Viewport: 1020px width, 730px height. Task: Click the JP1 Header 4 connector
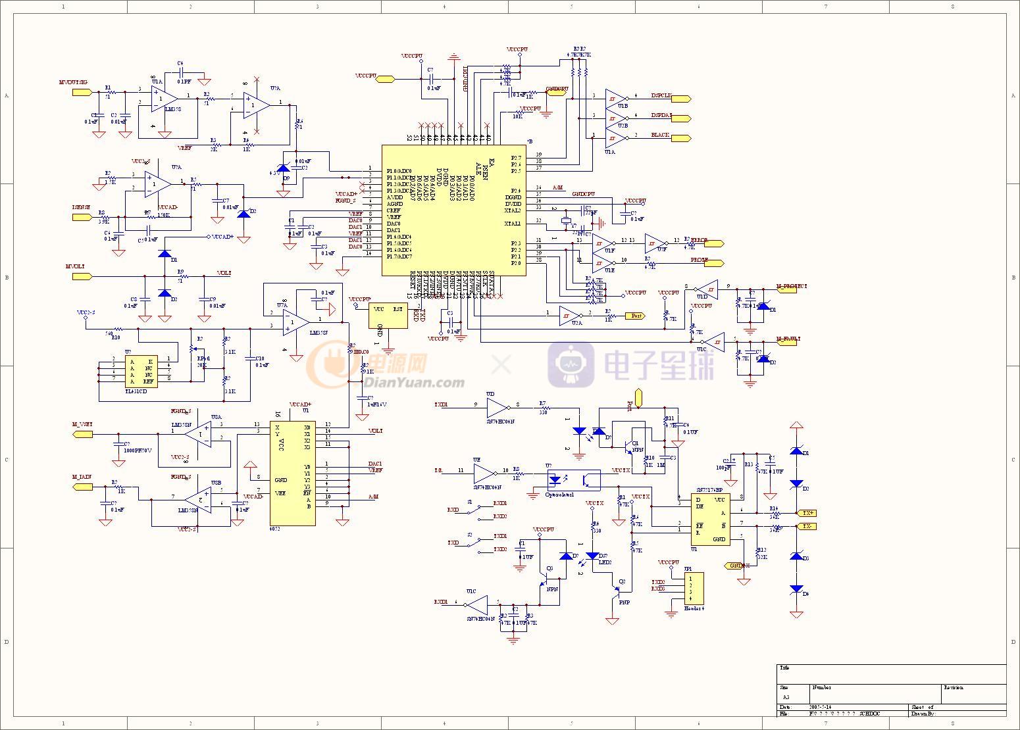pyautogui.click(x=694, y=589)
